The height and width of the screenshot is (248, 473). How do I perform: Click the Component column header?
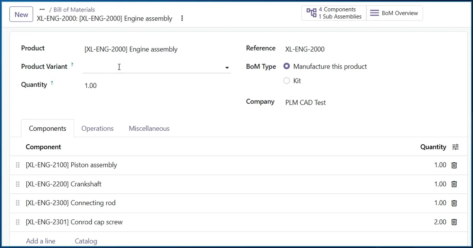tap(43, 147)
